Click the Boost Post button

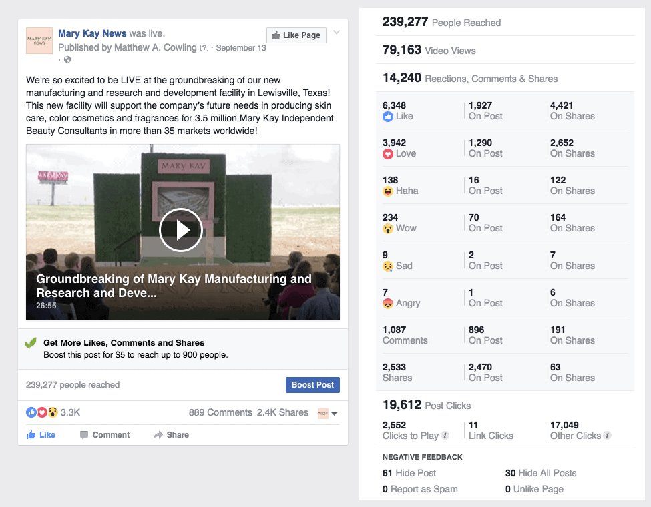coord(312,385)
